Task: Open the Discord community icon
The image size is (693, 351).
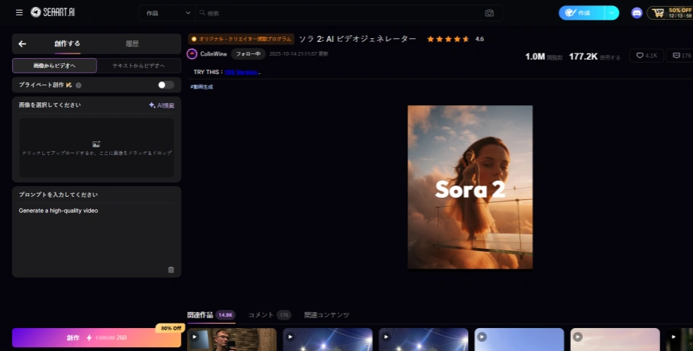Action: coord(637,13)
